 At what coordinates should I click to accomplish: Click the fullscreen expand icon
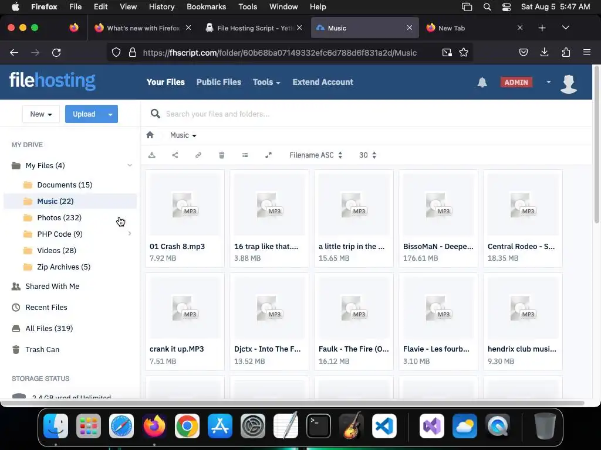click(x=268, y=155)
